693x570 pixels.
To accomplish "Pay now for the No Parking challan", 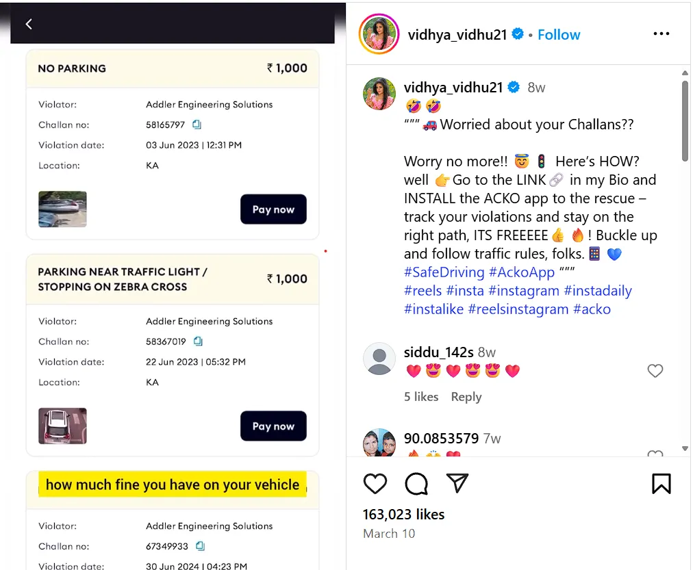I will click(x=273, y=209).
